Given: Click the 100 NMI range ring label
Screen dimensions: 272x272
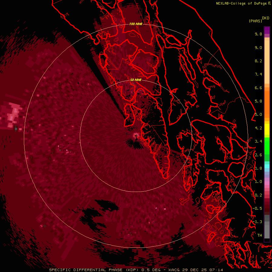Looking at the screenshot, I should pyautogui.click(x=136, y=24).
